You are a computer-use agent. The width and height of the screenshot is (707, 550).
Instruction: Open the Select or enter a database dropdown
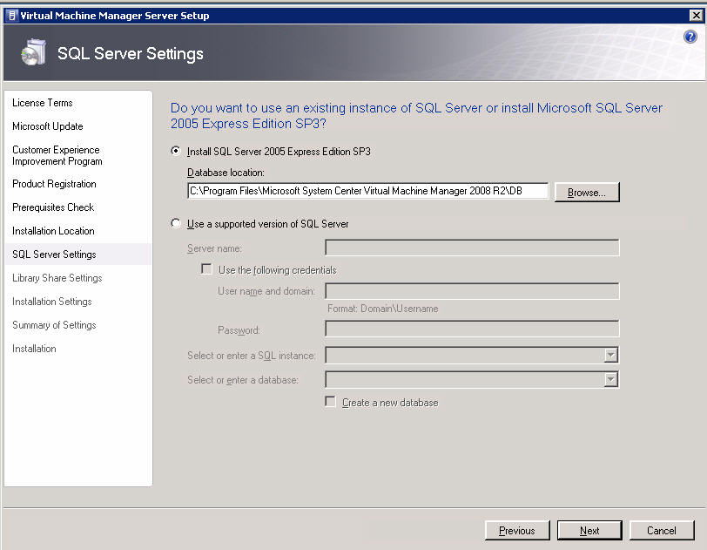(x=610, y=379)
